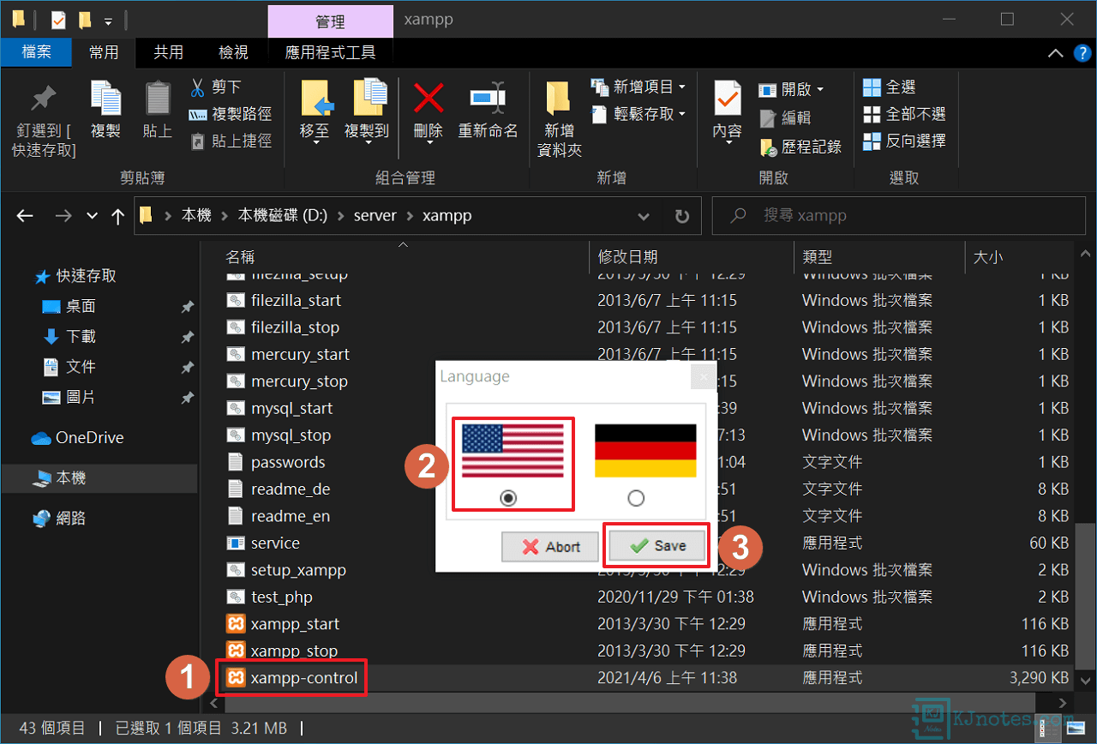The height and width of the screenshot is (744, 1097).
Task: Click Edit in the ribbon
Action: (785, 118)
